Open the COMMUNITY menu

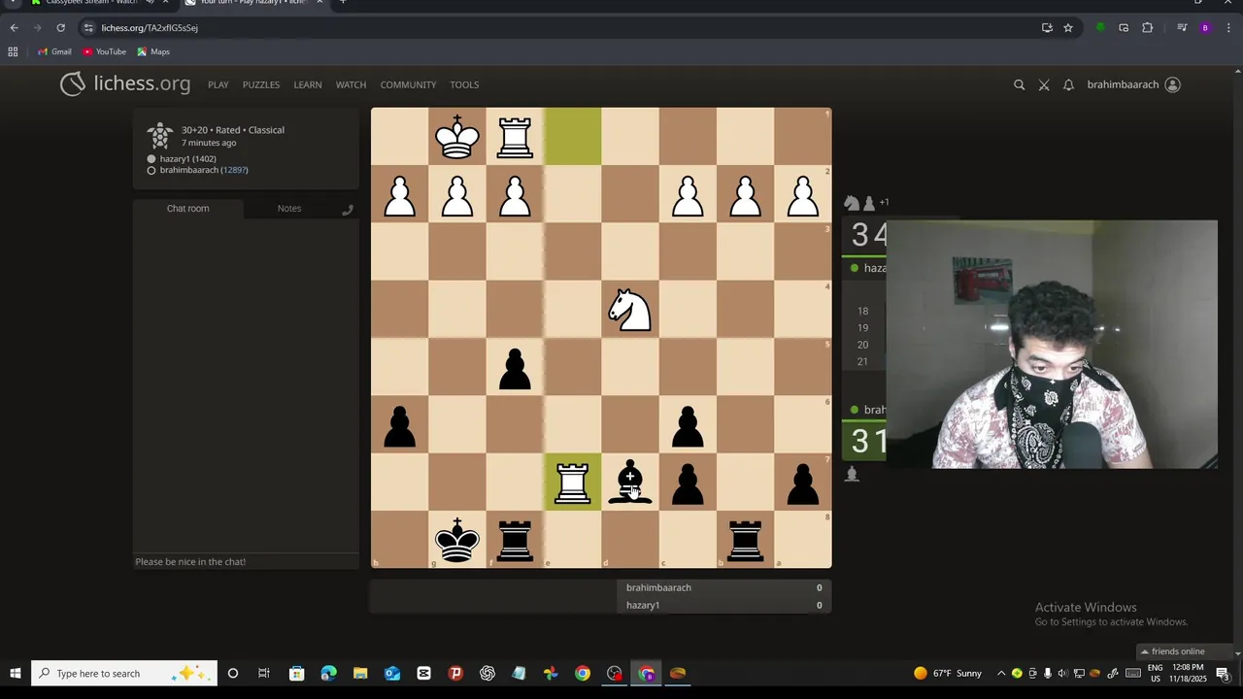[408, 84]
